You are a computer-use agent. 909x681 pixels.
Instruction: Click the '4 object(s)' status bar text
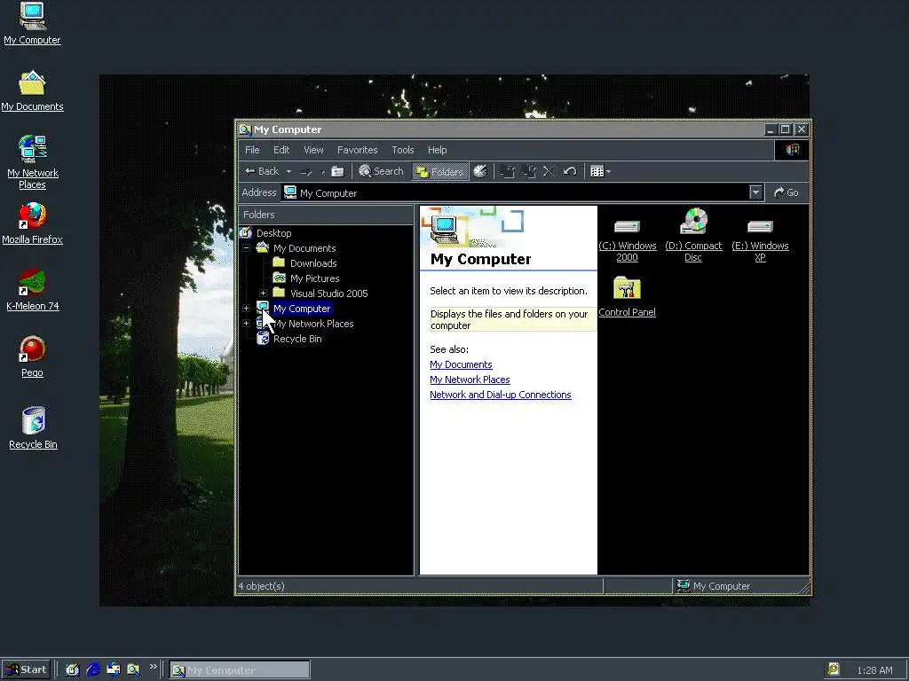pyautogui.click(x=262, y=586)
